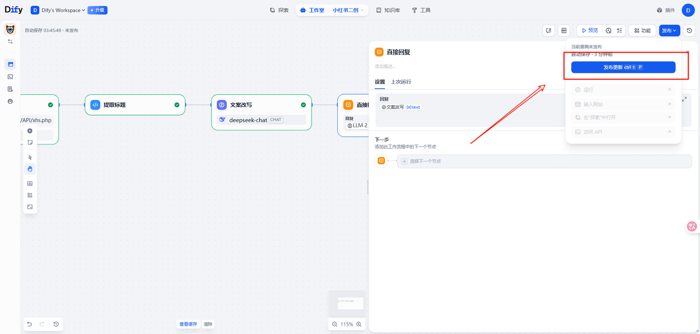The width and height of the screenshot is (700, 334).
Task: Click the 预览 preview button
Action: coord(590,31)
